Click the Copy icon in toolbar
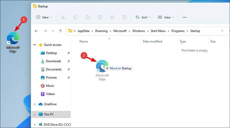This screenshot has height=128, width=230. tap(75, 17)
